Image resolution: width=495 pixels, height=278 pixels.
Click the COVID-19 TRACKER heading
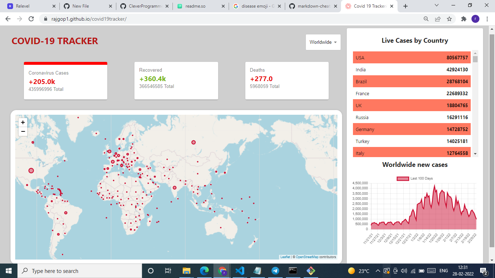click(55, 41)
